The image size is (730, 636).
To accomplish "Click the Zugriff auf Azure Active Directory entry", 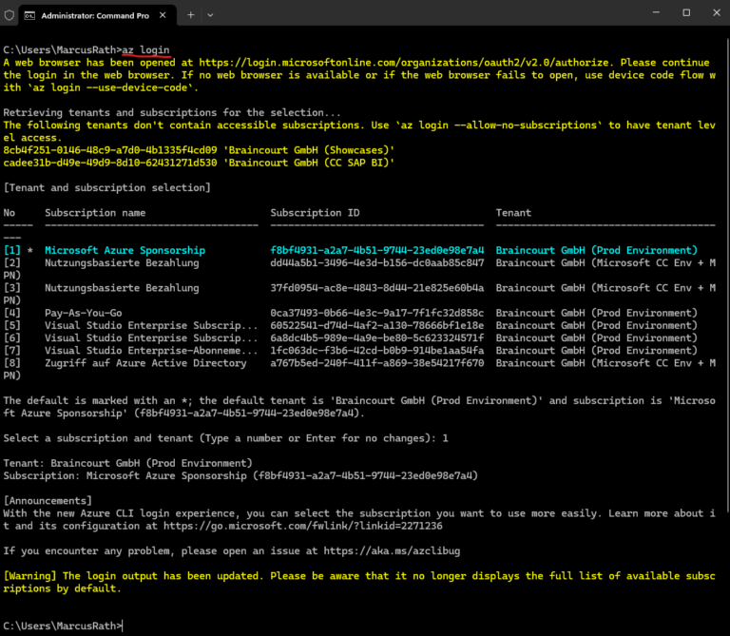I will [x=145, y=363].
